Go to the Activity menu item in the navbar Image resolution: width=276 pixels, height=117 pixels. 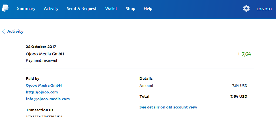click(51, 9)
